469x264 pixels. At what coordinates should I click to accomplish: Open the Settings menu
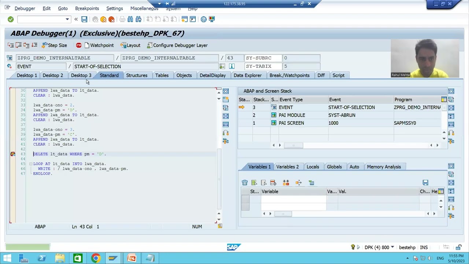click(x=115, y=8)
